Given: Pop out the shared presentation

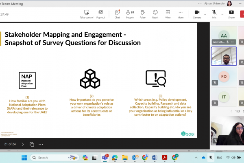Looking at the screenshot, I should click(100, 14).
